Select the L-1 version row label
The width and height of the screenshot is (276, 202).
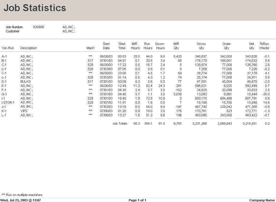point(4,115)
